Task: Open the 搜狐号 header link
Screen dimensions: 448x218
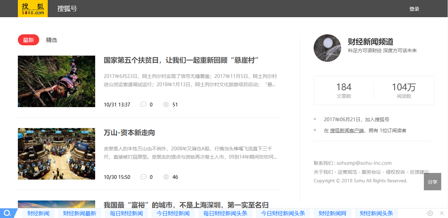Action: pyautogui.click(x=67, y=9)
